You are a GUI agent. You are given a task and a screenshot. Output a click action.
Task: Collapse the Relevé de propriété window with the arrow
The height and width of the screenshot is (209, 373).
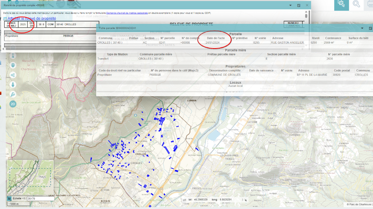(290, 5)
